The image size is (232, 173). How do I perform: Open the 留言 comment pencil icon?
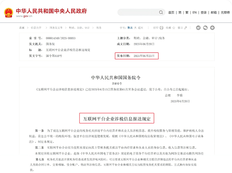(x=186, y=27)
